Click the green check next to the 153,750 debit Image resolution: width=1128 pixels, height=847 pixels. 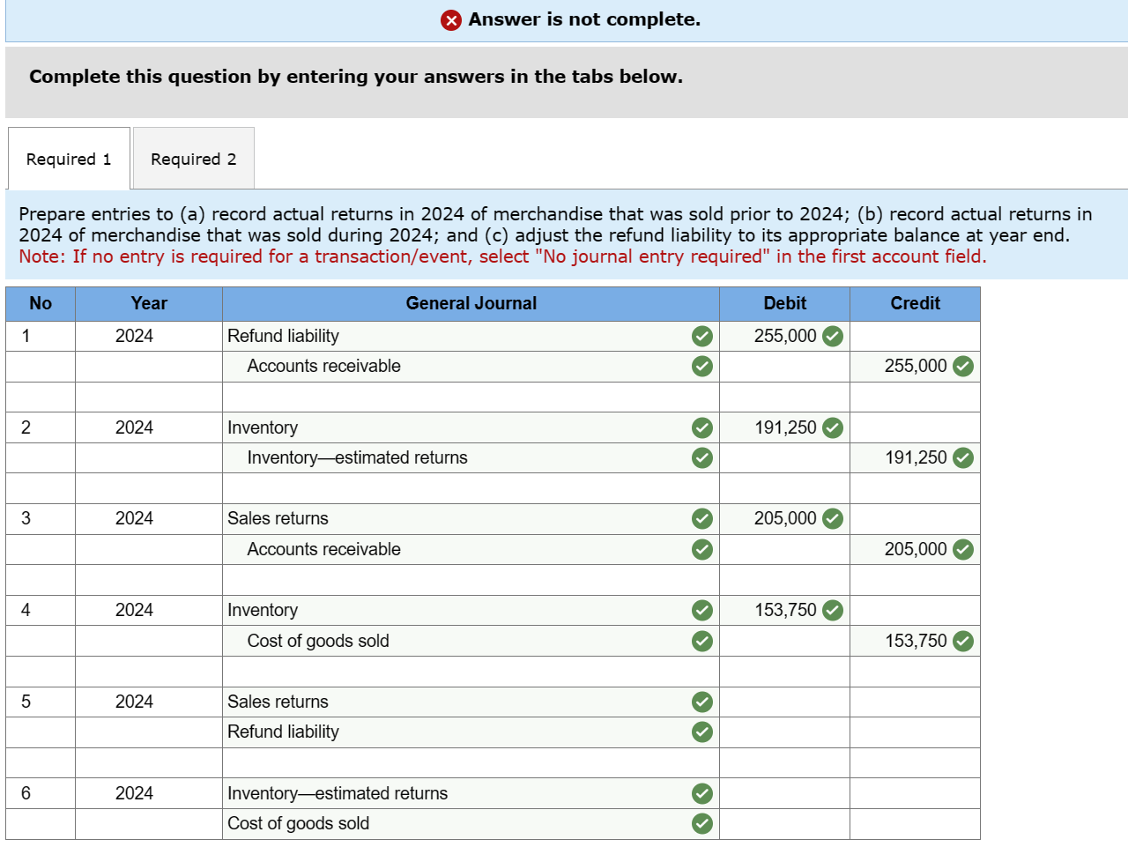pos(833,610)
